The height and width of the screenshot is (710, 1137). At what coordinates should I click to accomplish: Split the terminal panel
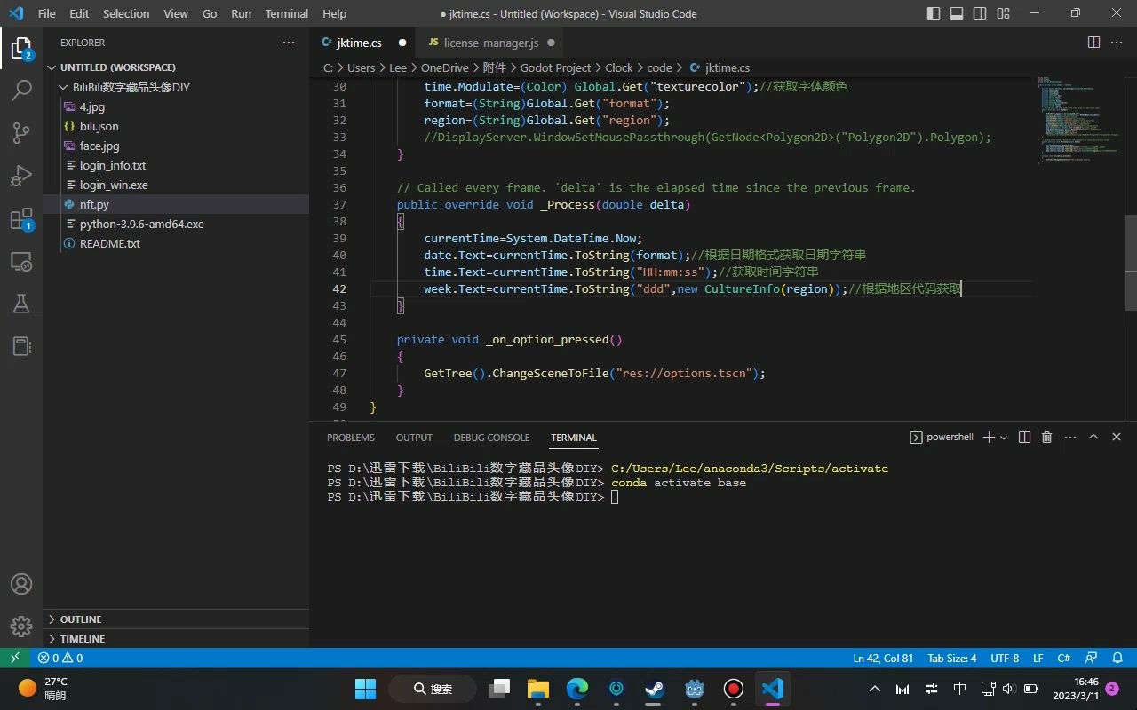1024,437
